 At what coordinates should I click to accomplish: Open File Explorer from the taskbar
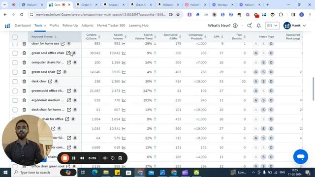click(106, 173)
